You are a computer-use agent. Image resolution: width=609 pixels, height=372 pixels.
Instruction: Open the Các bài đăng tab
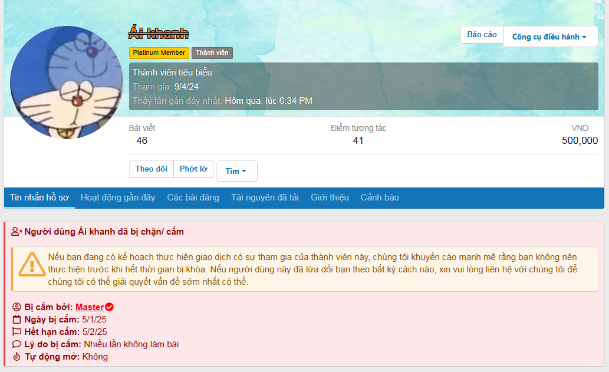193,197
